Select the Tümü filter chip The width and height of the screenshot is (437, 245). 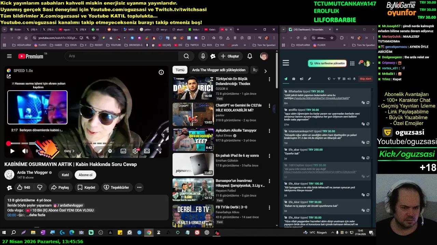180,70
